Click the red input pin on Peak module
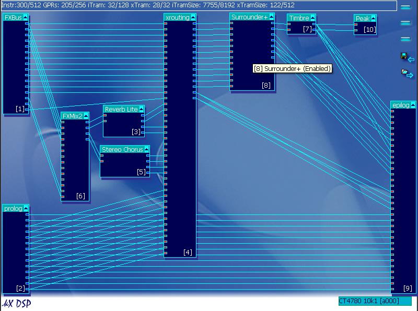 click(356, 23)
